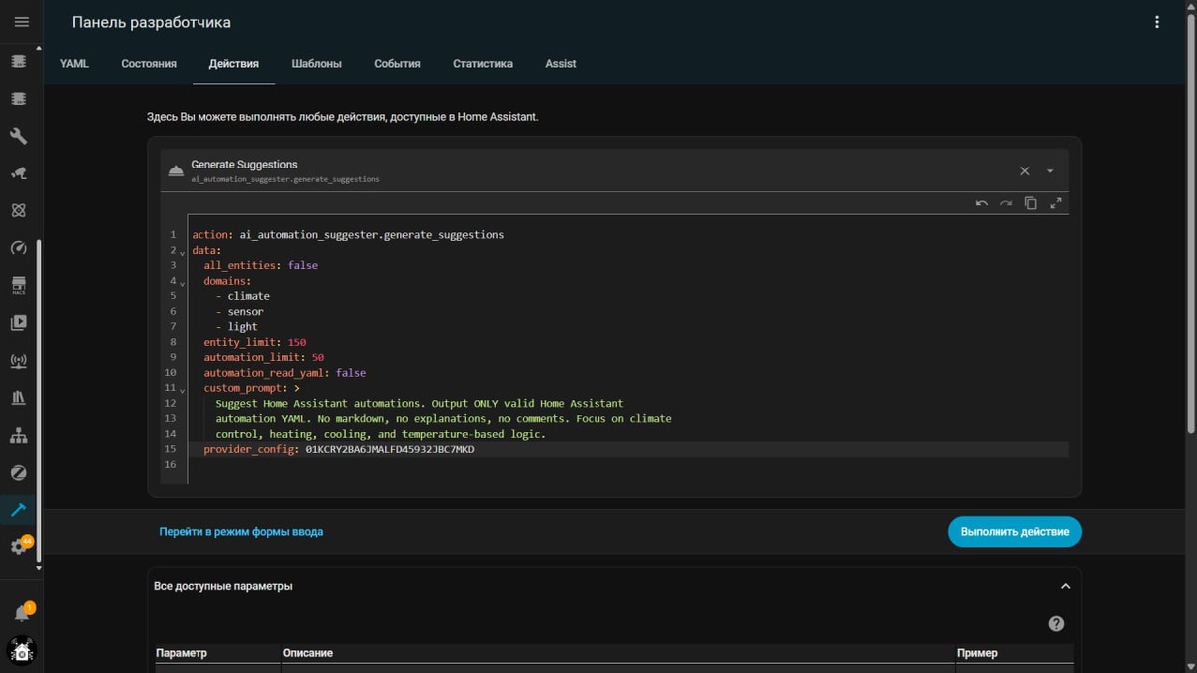Screen dimensions: 1197x673
Task: Switch to the YAML tab
Action: pos(74,63)
